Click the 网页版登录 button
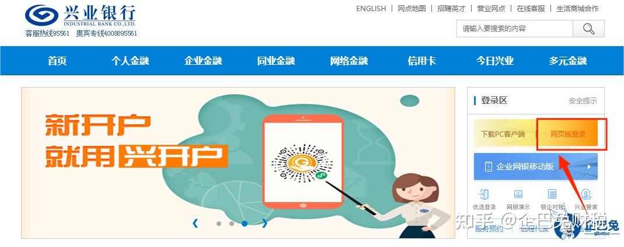This screenshot has width=624, height=247. tap(568, 134)
